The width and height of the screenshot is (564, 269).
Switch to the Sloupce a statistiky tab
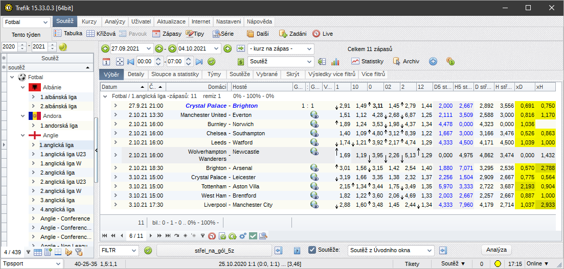tap(175, 75)
